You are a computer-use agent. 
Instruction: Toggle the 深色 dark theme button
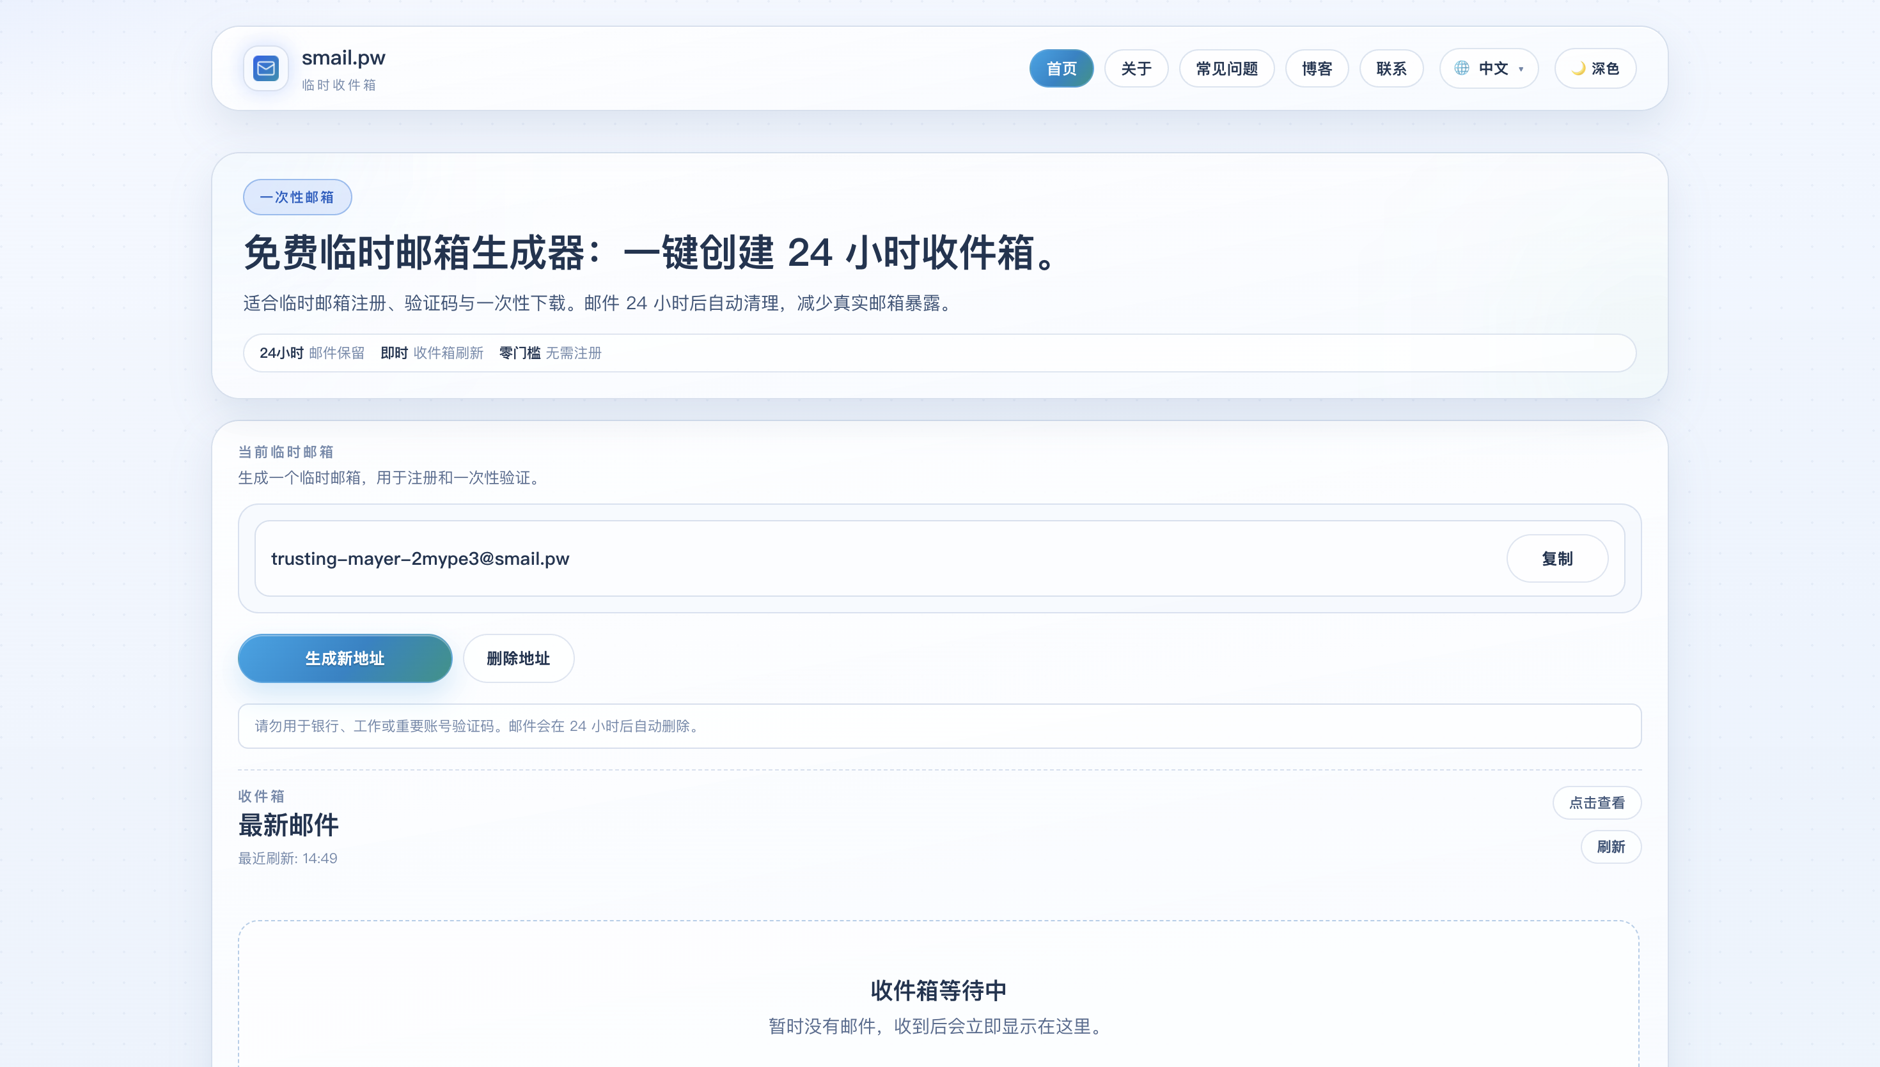pos(1595,68)
